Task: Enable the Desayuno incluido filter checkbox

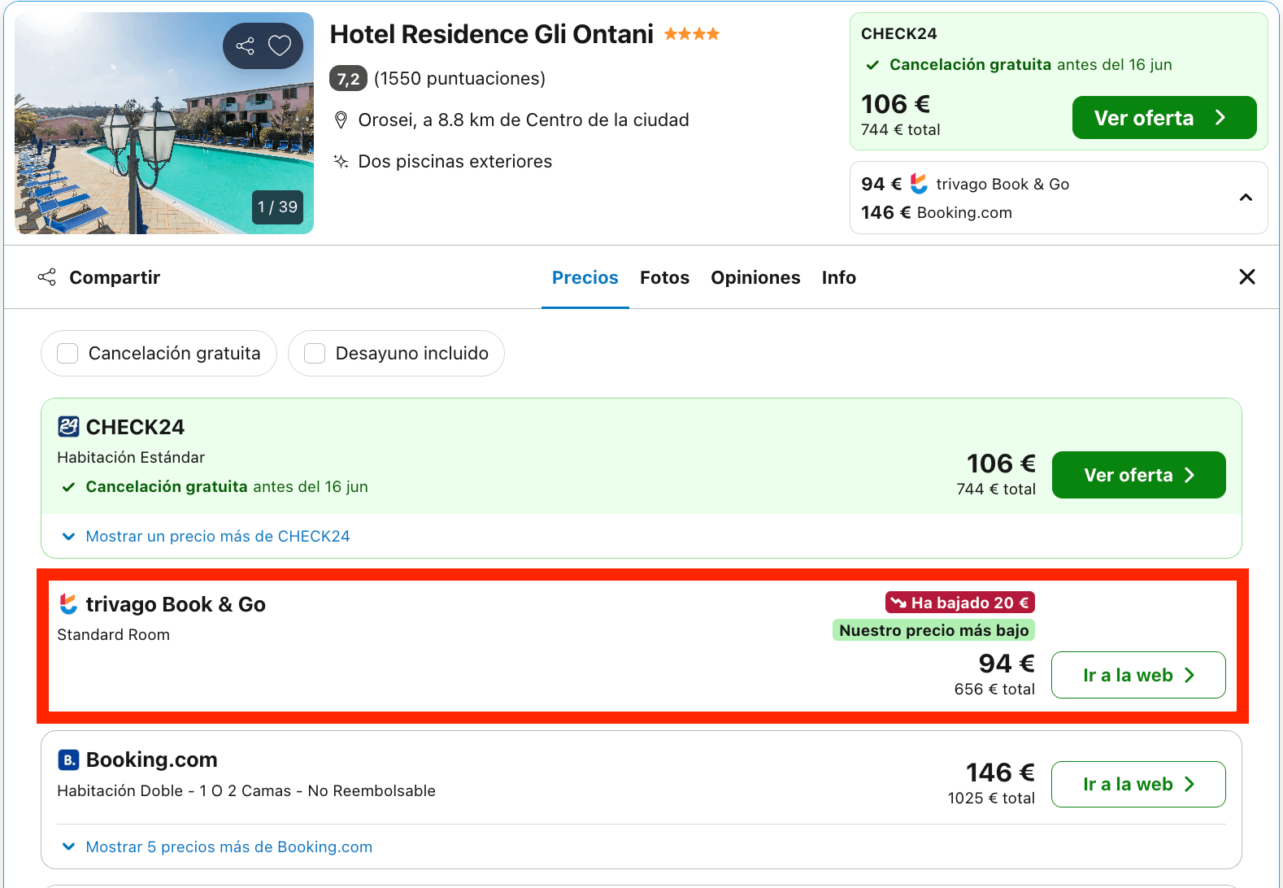Action: (x=315, y=353)
